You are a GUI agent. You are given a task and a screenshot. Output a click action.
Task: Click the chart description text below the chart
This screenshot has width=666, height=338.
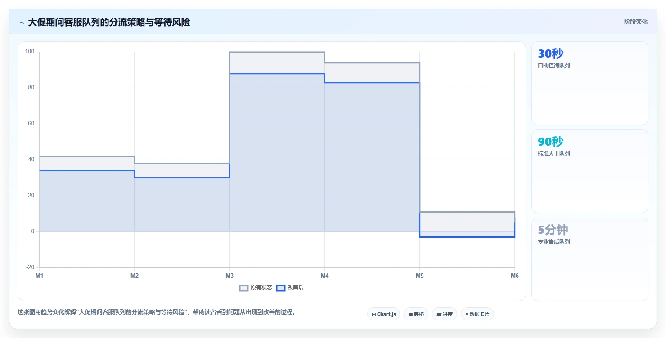click(x=157, y=312)
